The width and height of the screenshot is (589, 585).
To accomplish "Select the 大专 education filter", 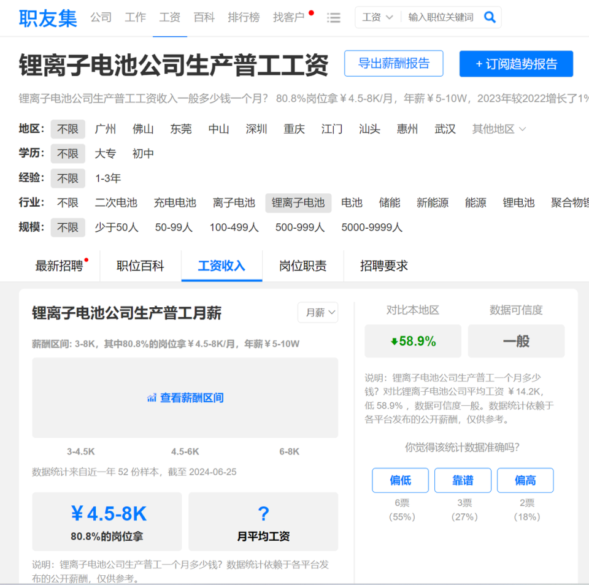I will [x=105, y=153].
